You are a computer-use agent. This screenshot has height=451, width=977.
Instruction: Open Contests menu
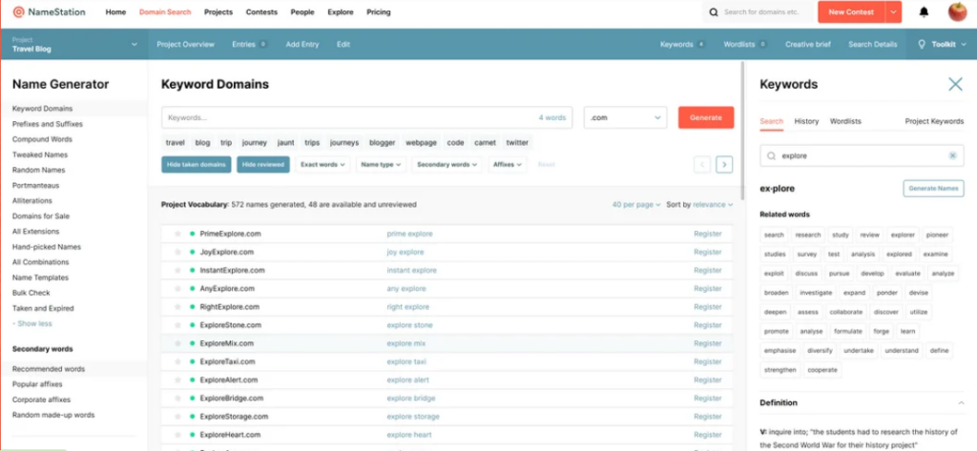[x=261, y=11]
